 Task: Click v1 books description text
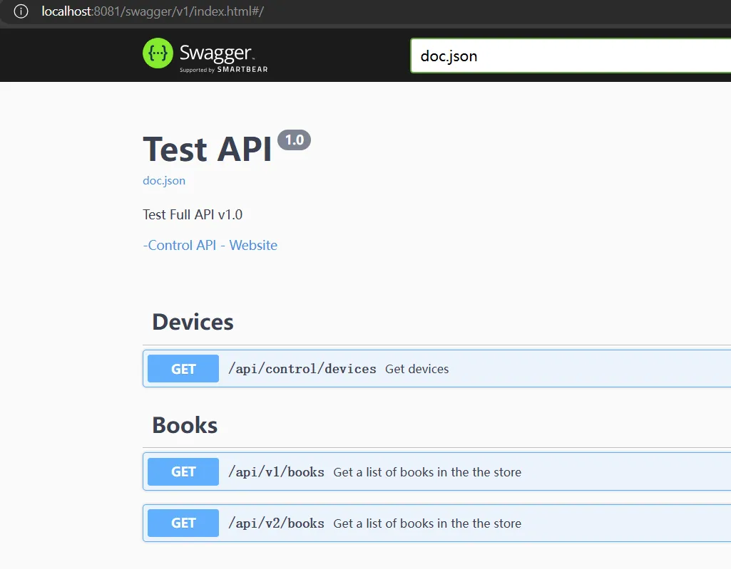point(427,471)
